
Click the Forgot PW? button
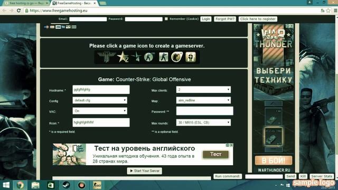225,19
